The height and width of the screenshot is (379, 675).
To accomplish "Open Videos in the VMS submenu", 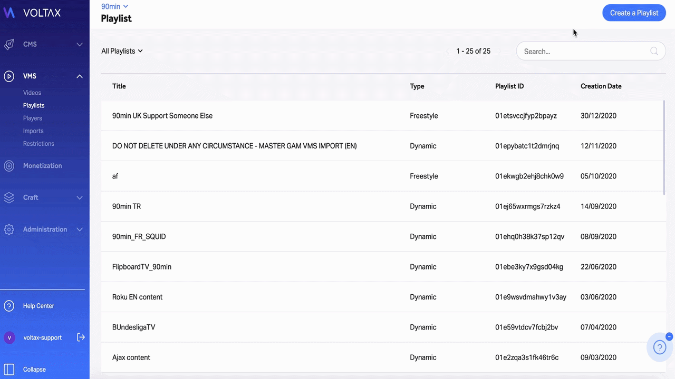I will pos(32,93).
